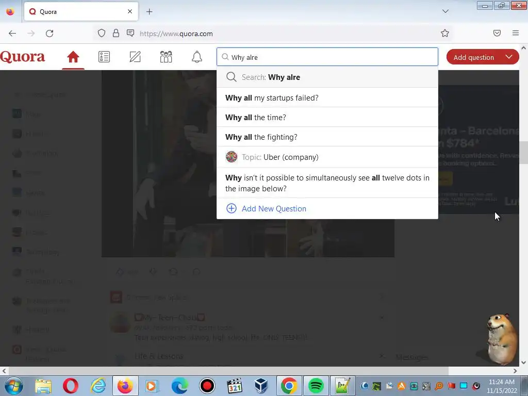
Task: Open Topic: Uber (company) suggestion
Action: coord(327,157)
